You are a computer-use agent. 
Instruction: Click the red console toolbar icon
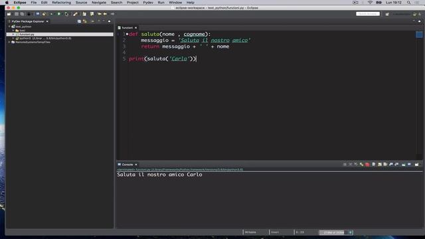367,165
